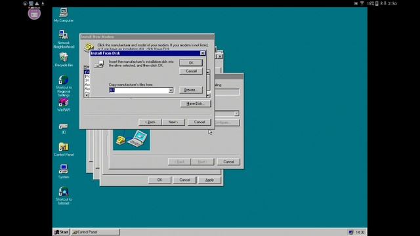This screenshot has width=420, height=236.
Task: Click Back in Install New Modem wizard
Action: click(150, 122)
